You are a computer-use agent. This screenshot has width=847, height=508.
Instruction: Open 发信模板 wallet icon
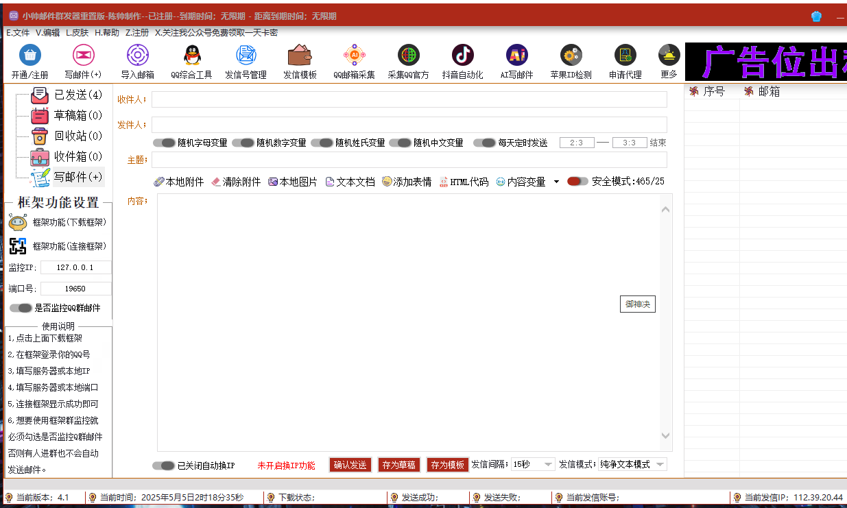300,55
